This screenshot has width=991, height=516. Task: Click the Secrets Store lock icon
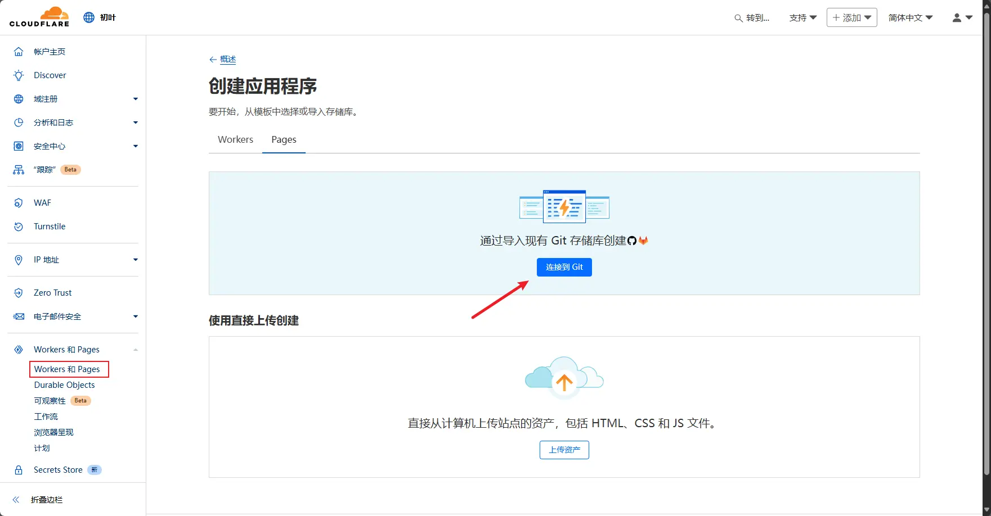click(x=19, y=470)
